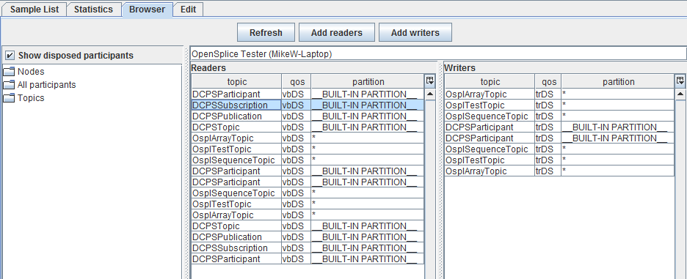Click the Refresh button
Screen dimensions: 687x279
(x=266, y=32)
